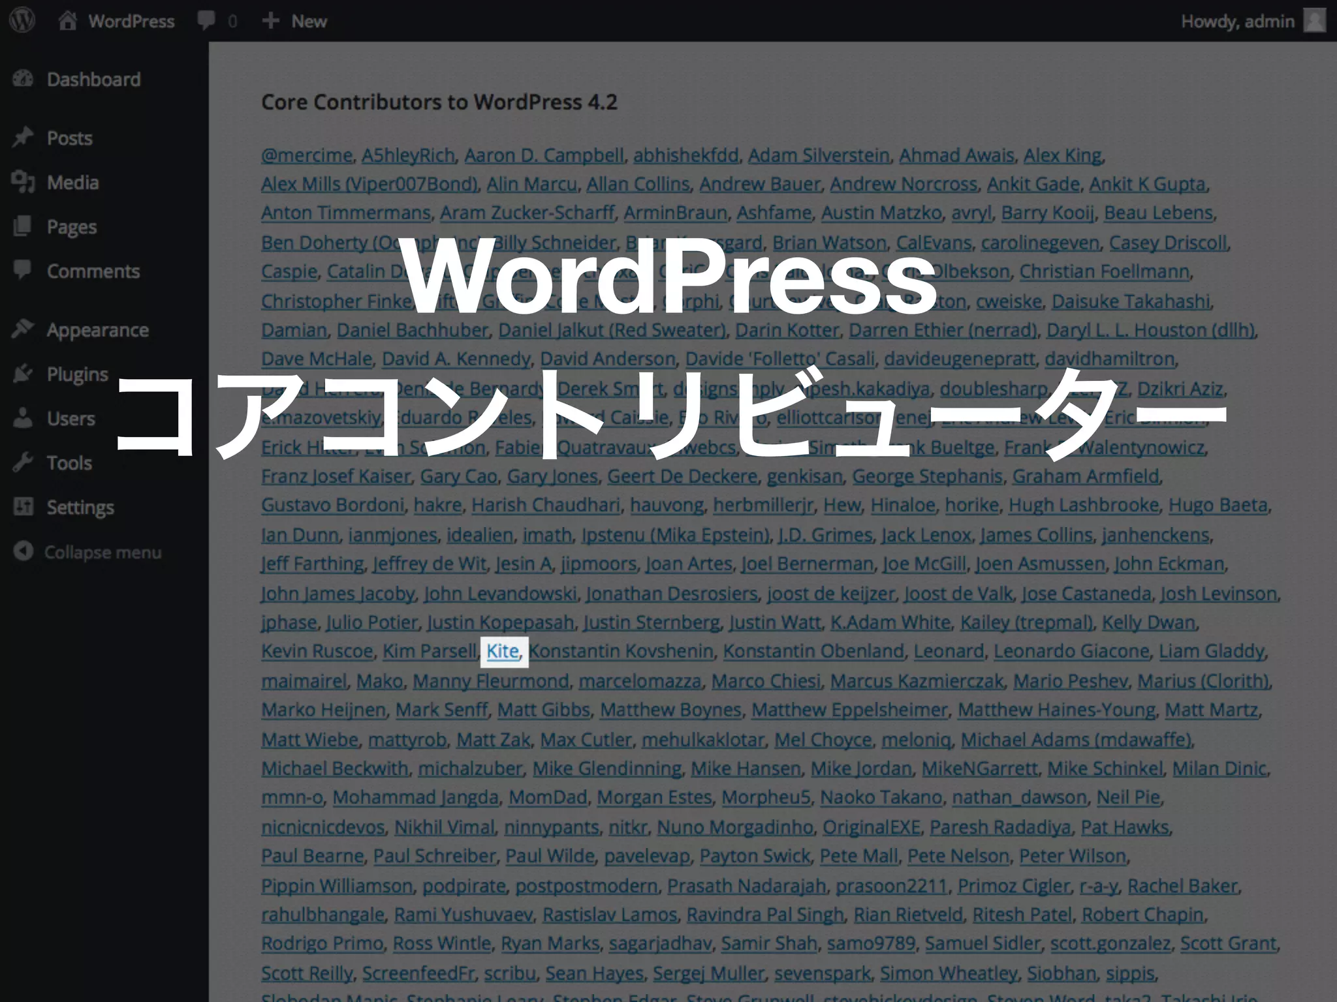Open the @mercime contributor link
This screenshot has height=1002, width=1337.
307,155
